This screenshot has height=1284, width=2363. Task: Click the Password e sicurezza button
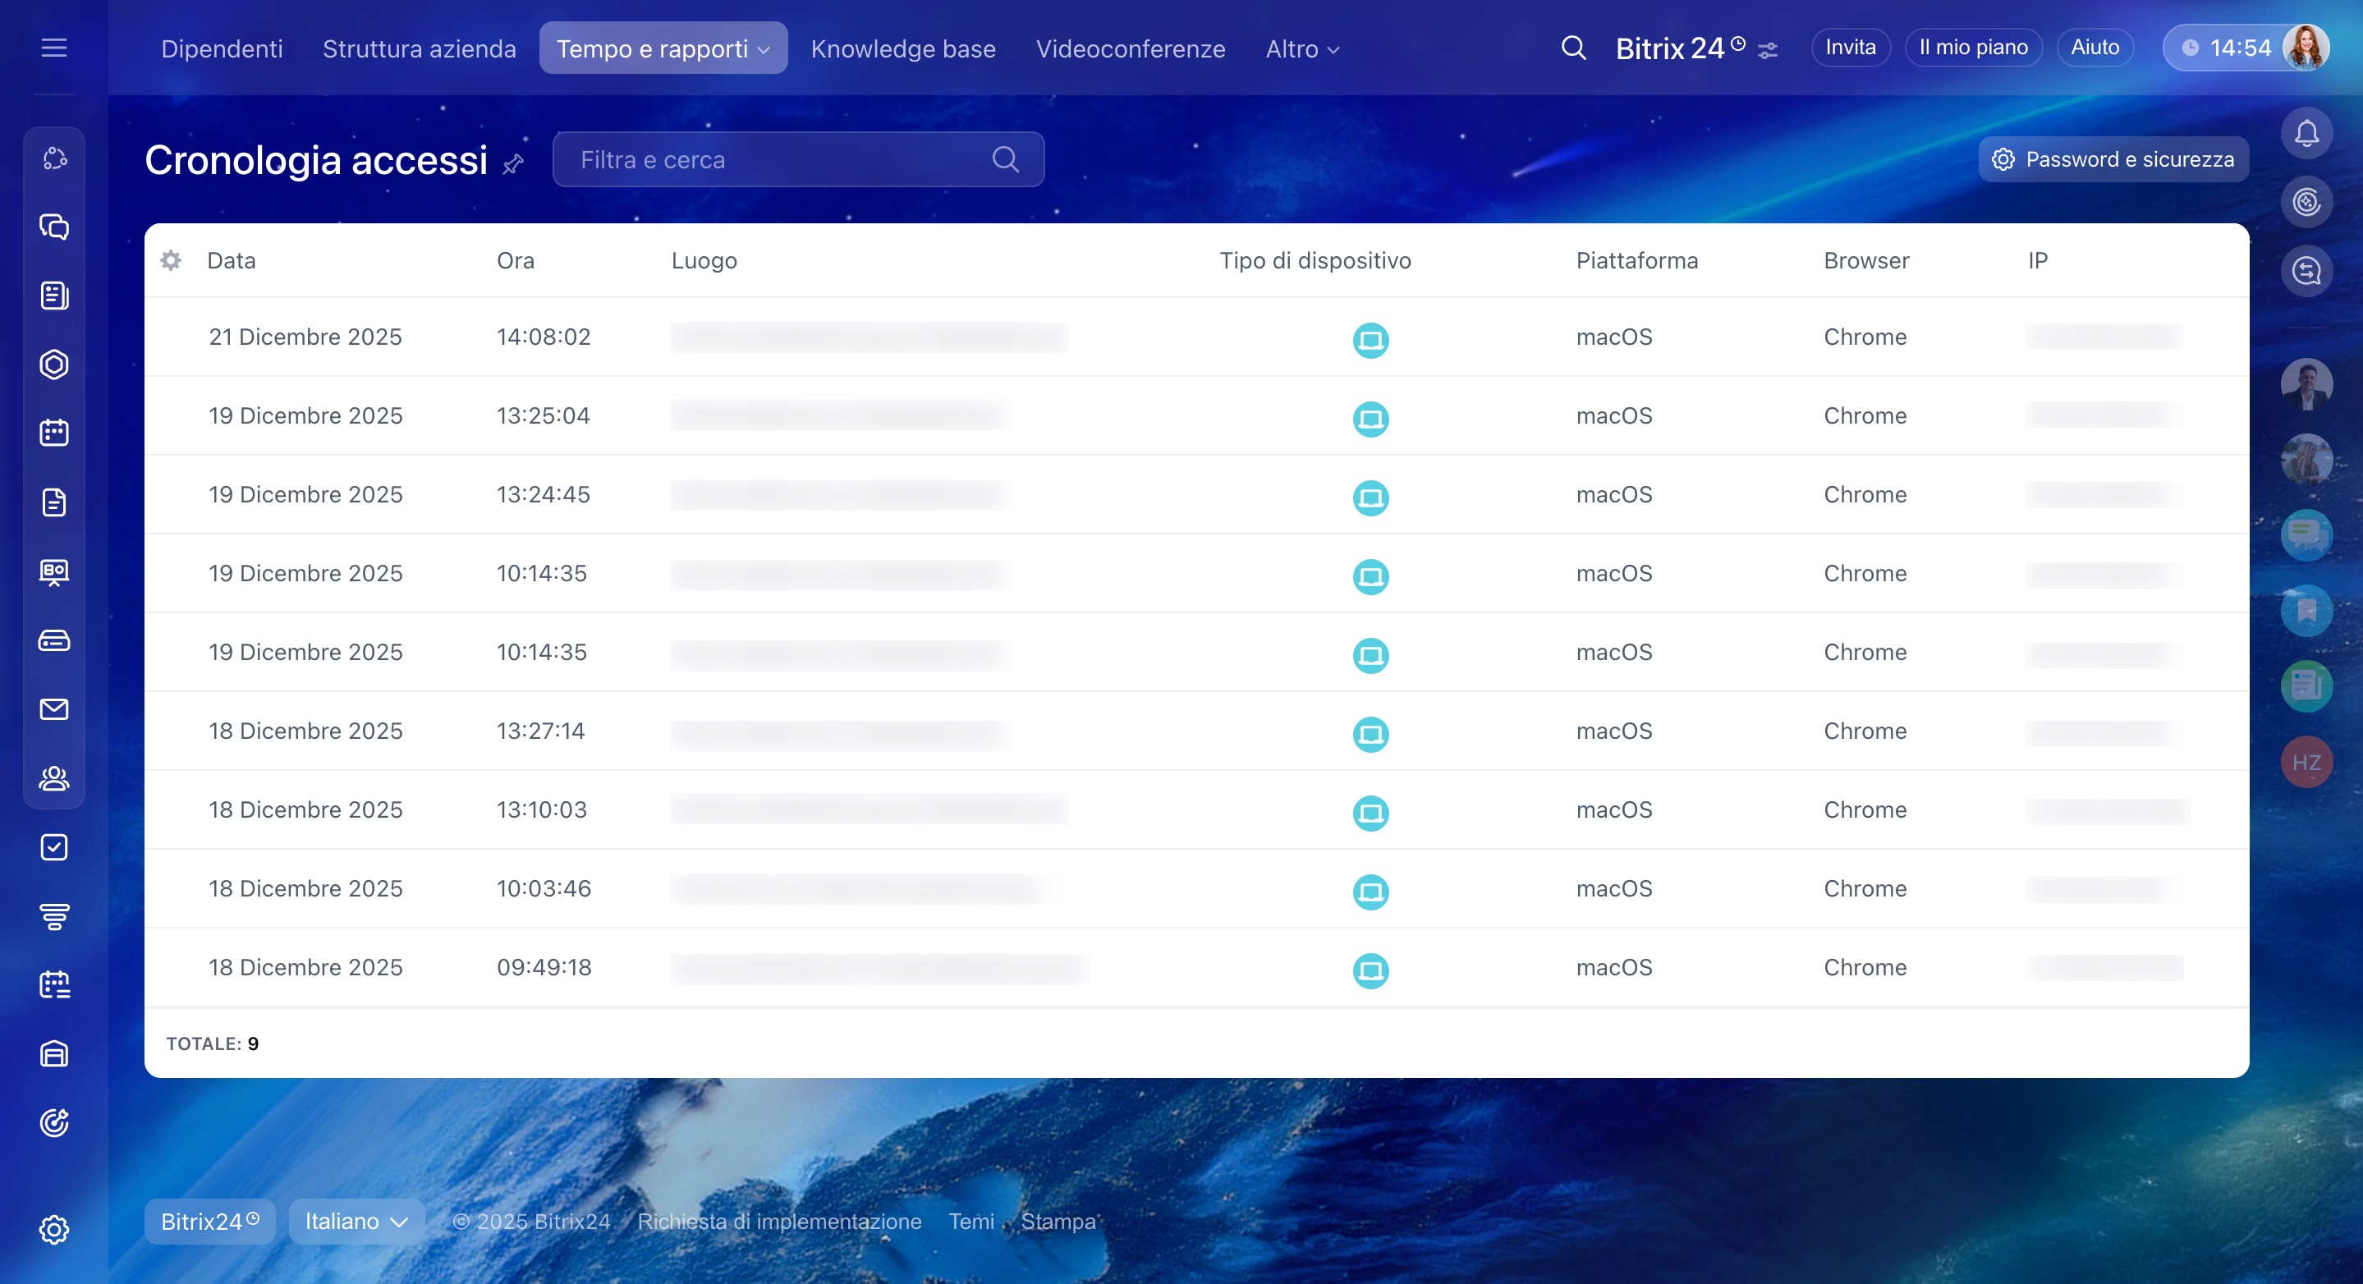[x=2113, y=159]
